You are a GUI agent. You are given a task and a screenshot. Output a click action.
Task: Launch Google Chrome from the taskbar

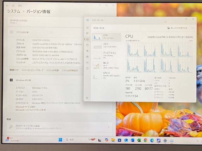(146, 140)
